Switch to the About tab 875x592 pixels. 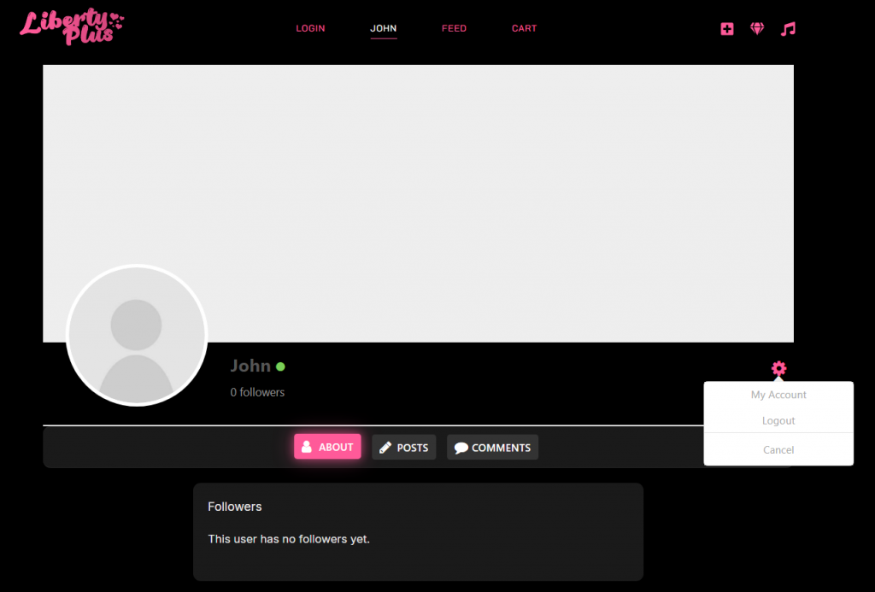tap(327, 447)
